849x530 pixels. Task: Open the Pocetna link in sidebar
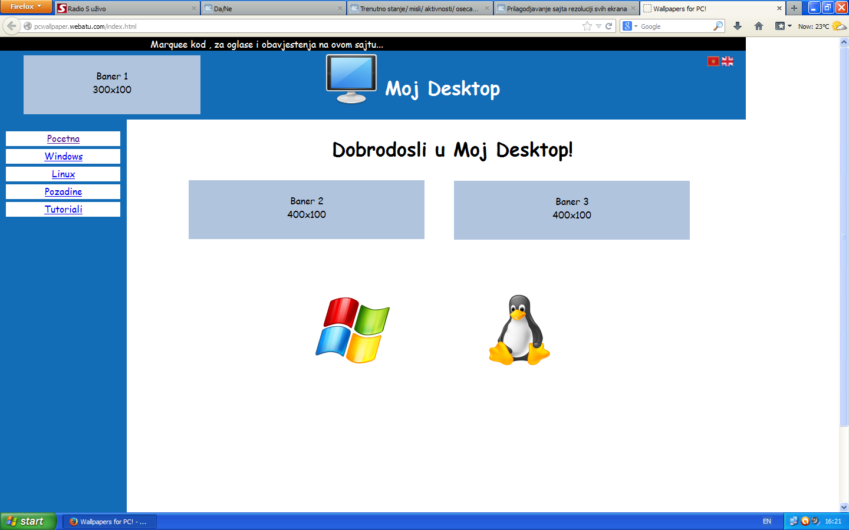click(x=63, y=139)
